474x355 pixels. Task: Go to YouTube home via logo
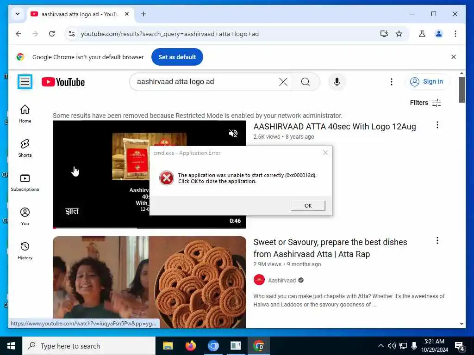click(63, 82)
